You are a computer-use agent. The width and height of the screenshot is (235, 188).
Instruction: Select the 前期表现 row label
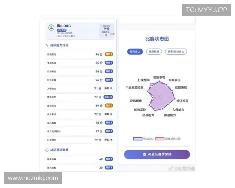point(52,54)
